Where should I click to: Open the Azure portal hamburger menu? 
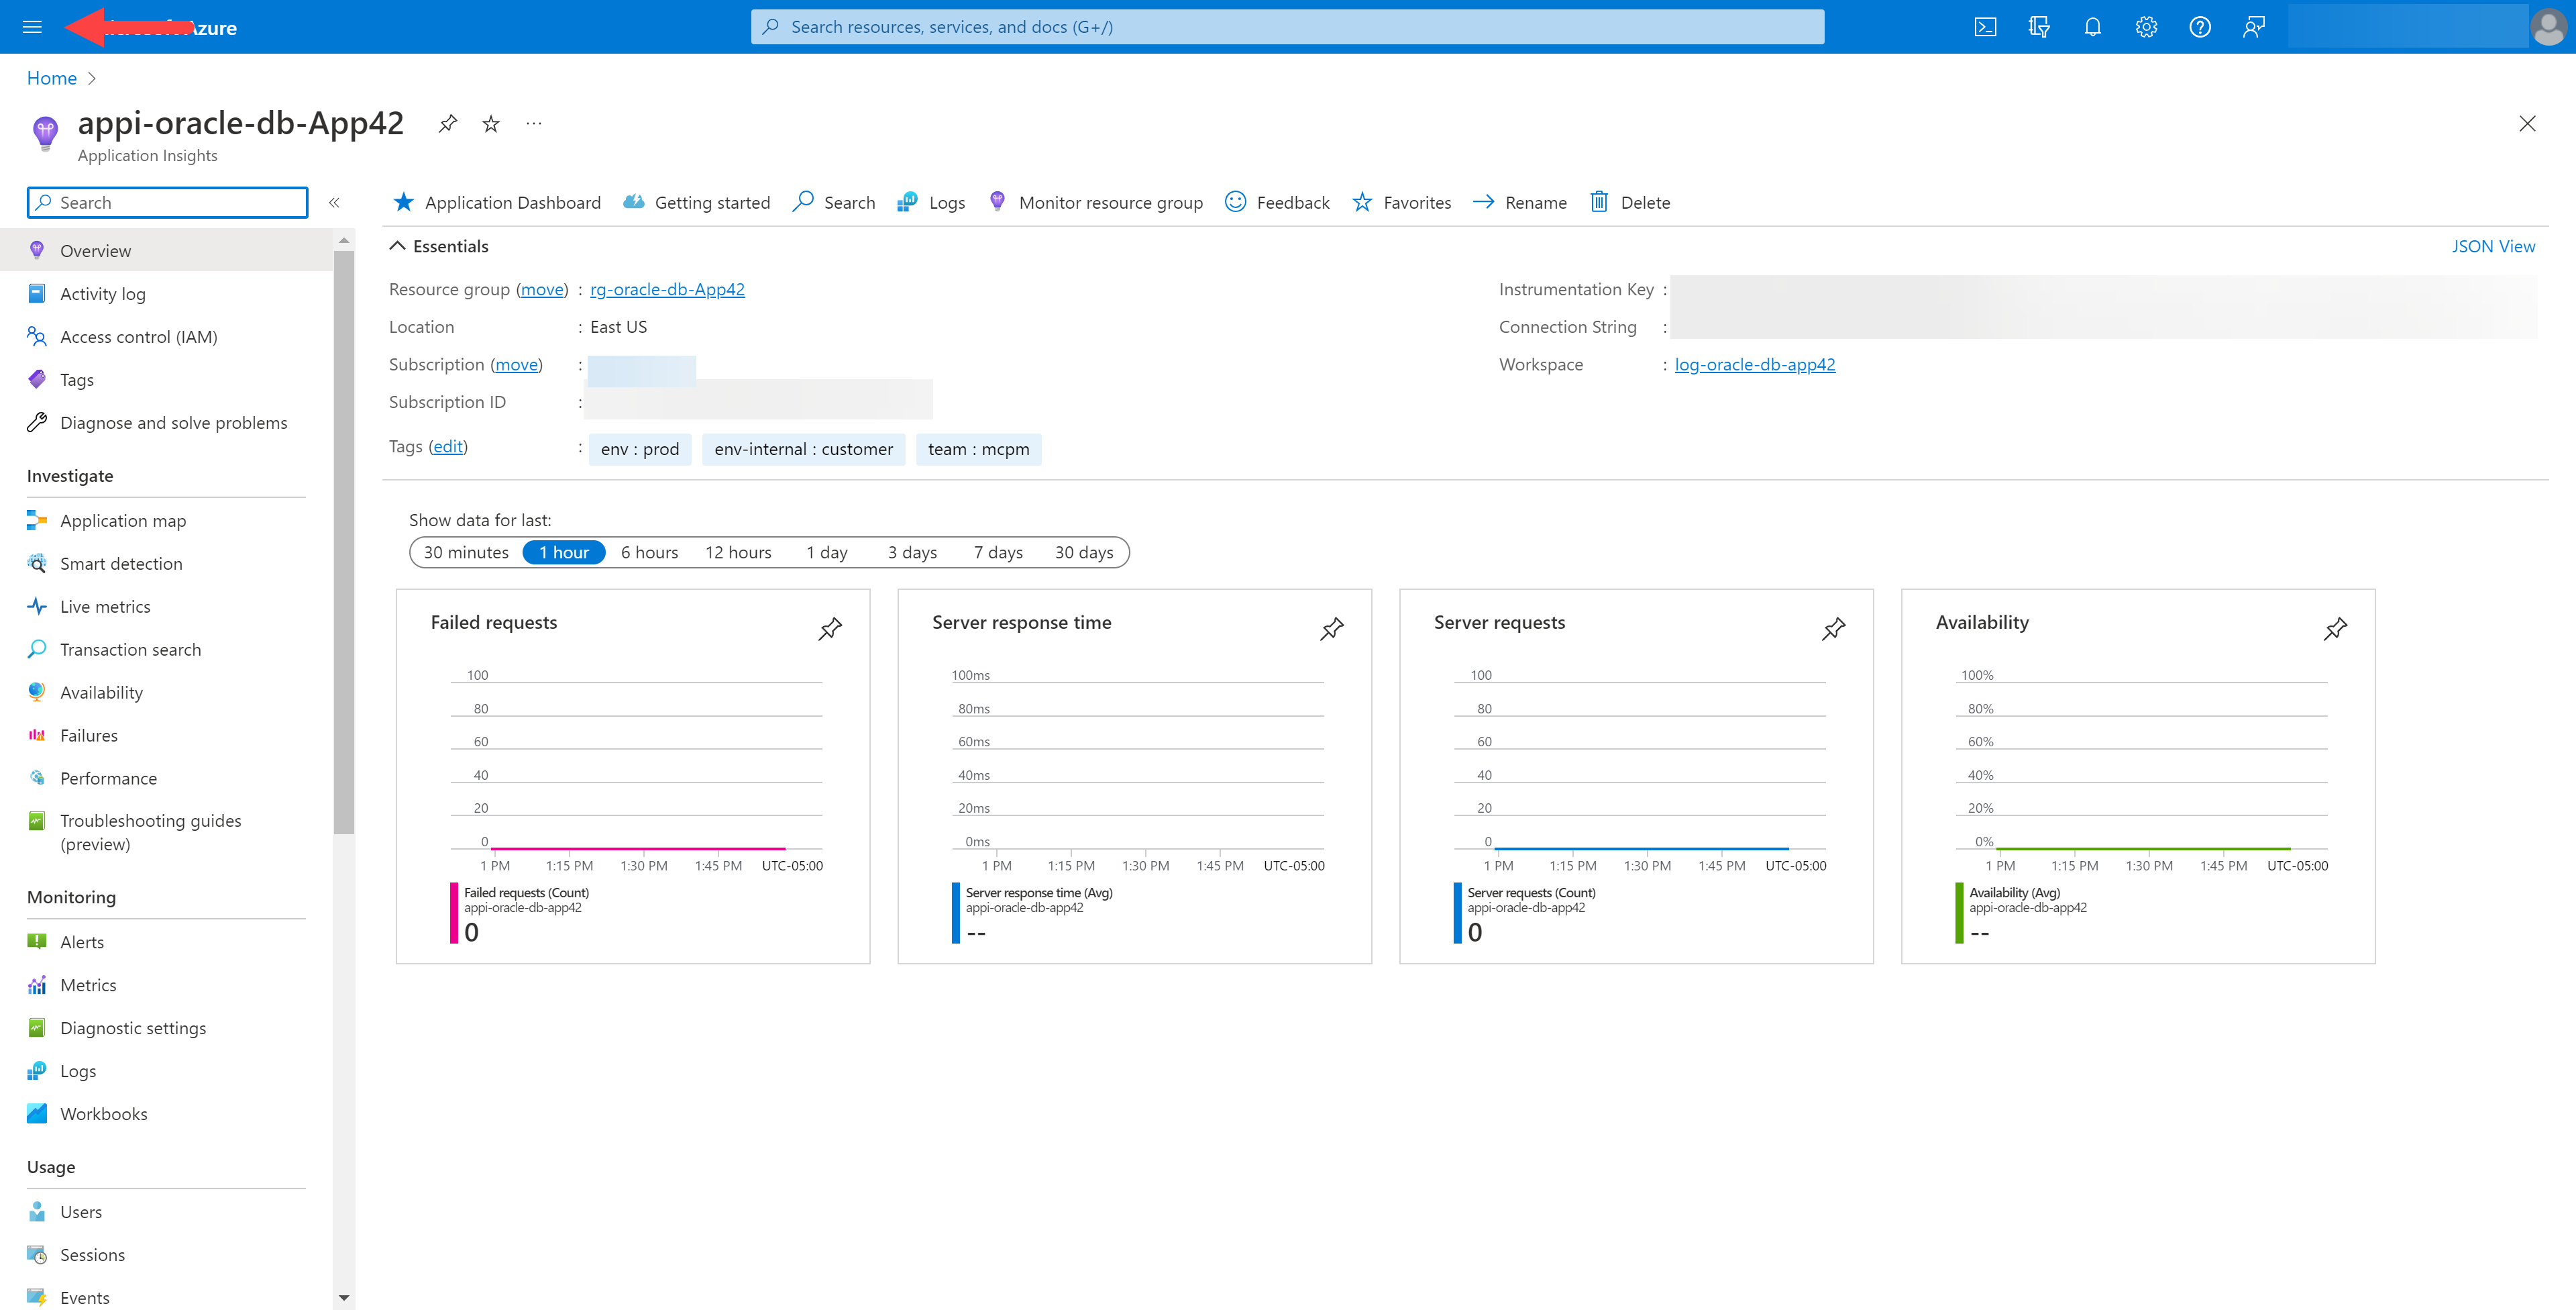pos(32,27)
